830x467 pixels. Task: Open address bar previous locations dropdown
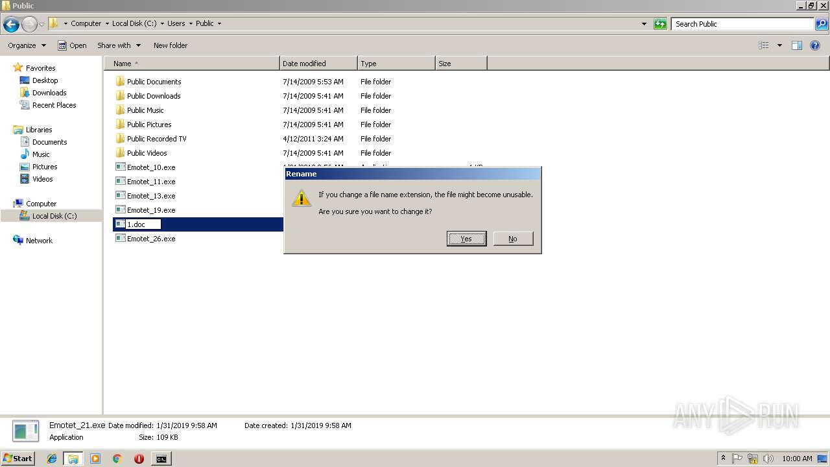coord(644,24)
